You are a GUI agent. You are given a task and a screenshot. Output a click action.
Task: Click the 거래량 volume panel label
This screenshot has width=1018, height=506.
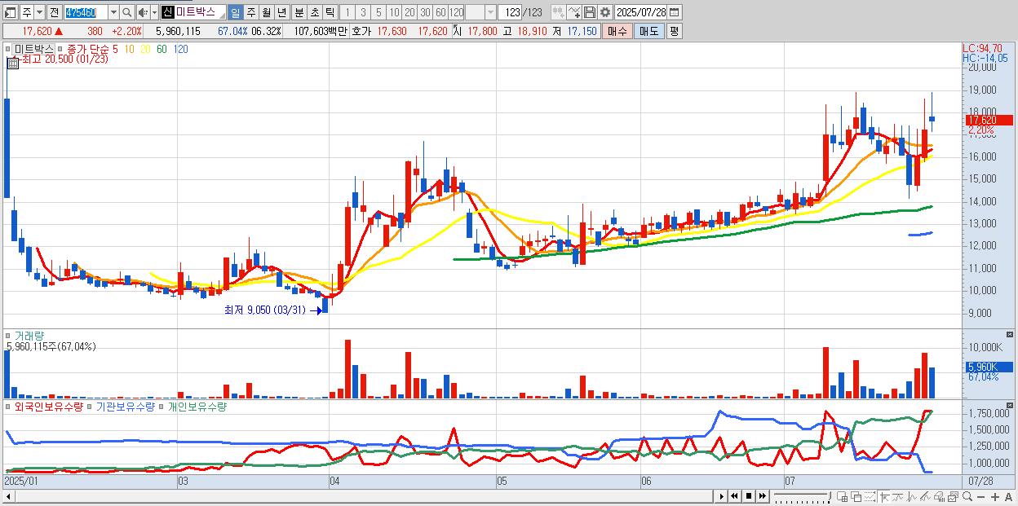[x=29, y=335]
